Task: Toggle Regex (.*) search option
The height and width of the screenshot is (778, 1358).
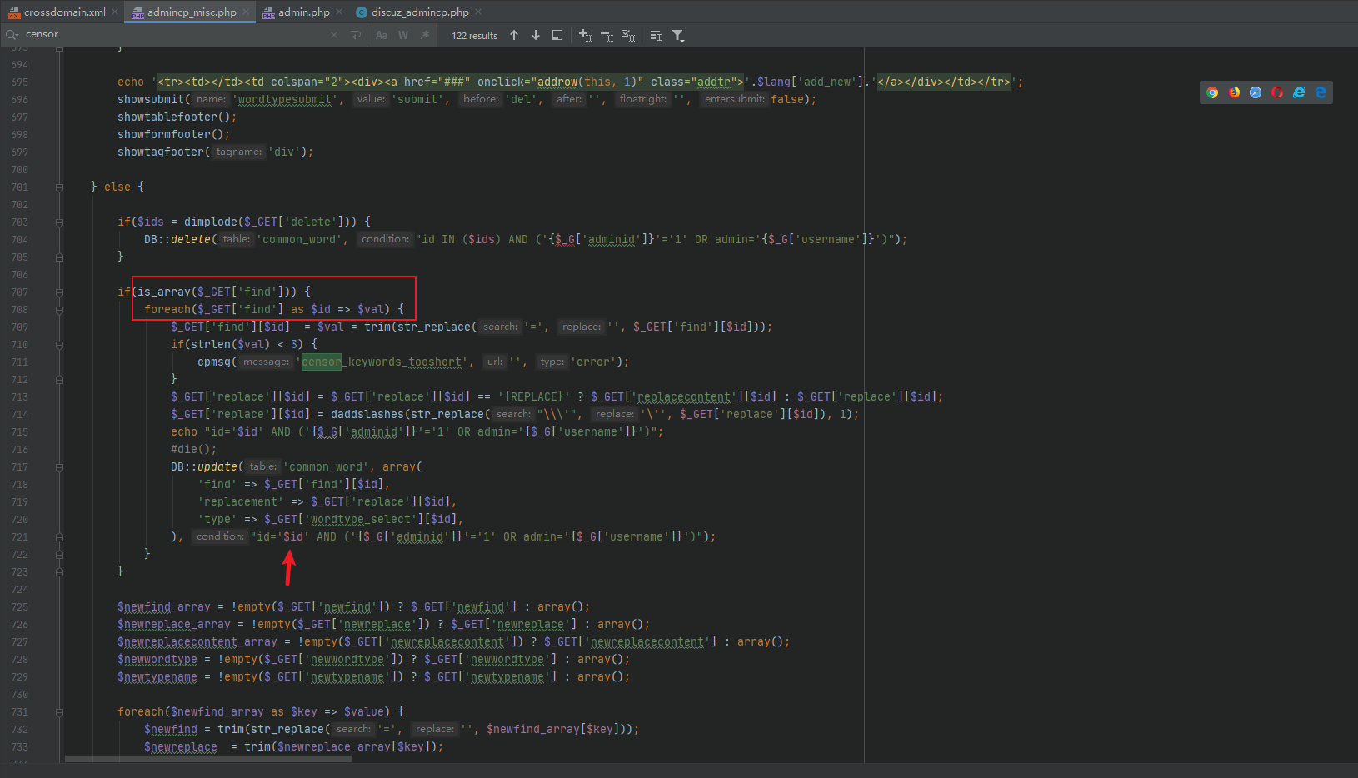Action: (425, 35)
